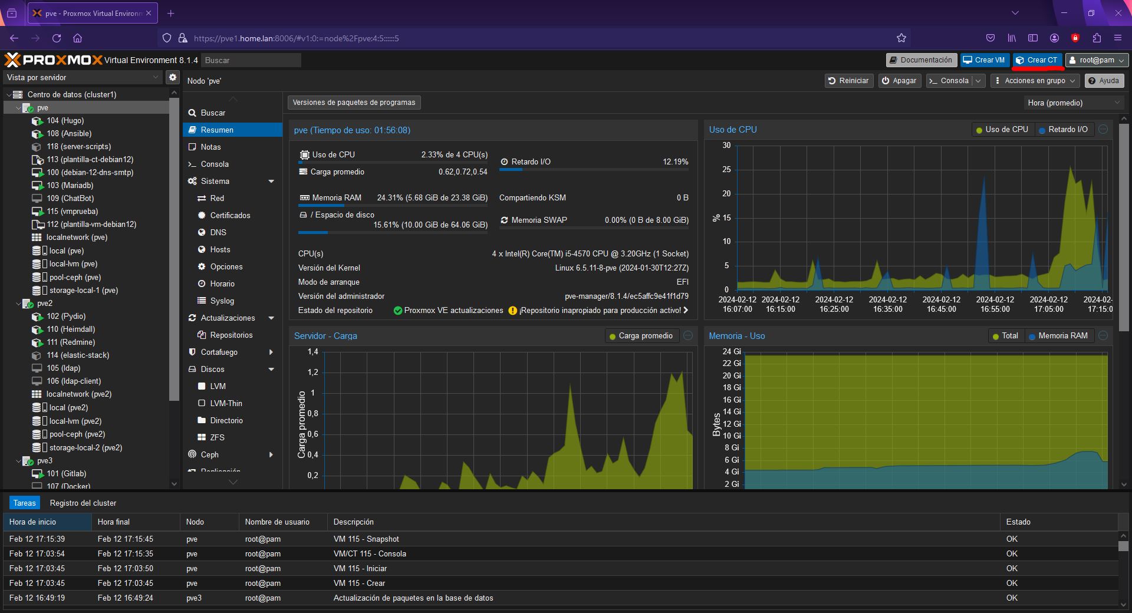This screenshot has height=613, width=1132.
Task: Click container icon for 114 (elastic-stack)
Action: point(37,355)
